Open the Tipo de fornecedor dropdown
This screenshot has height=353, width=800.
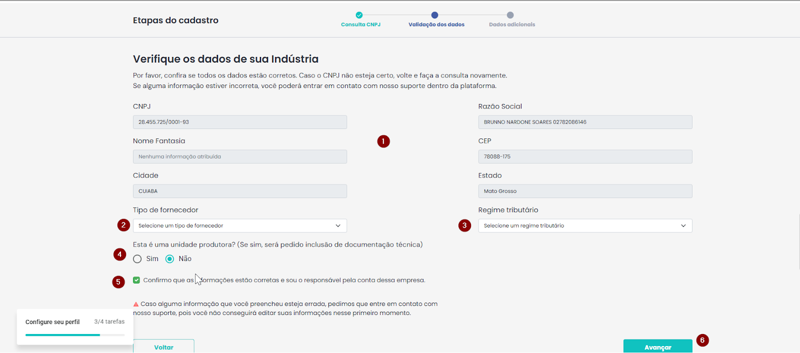pos(240,226)
